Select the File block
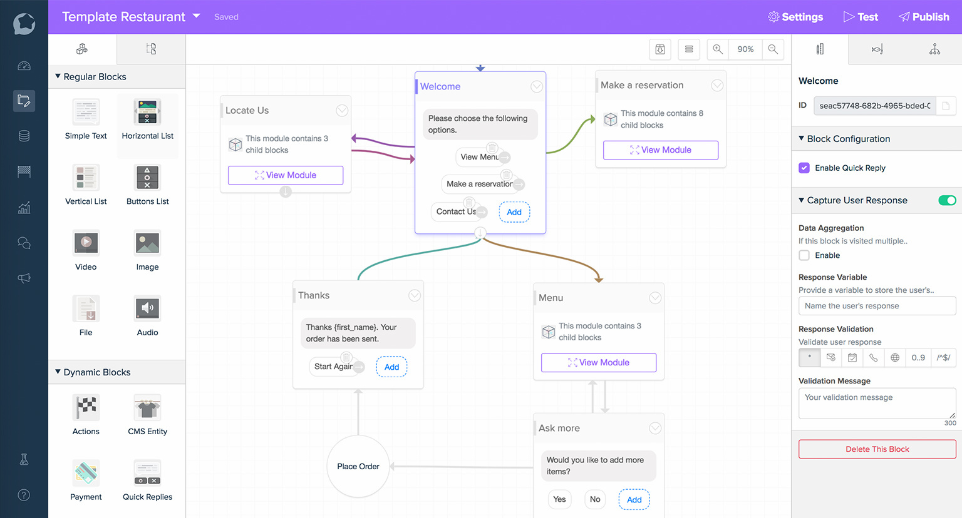Image resolution: width=962 pixels, height=518 pixels. coord(86,316)
